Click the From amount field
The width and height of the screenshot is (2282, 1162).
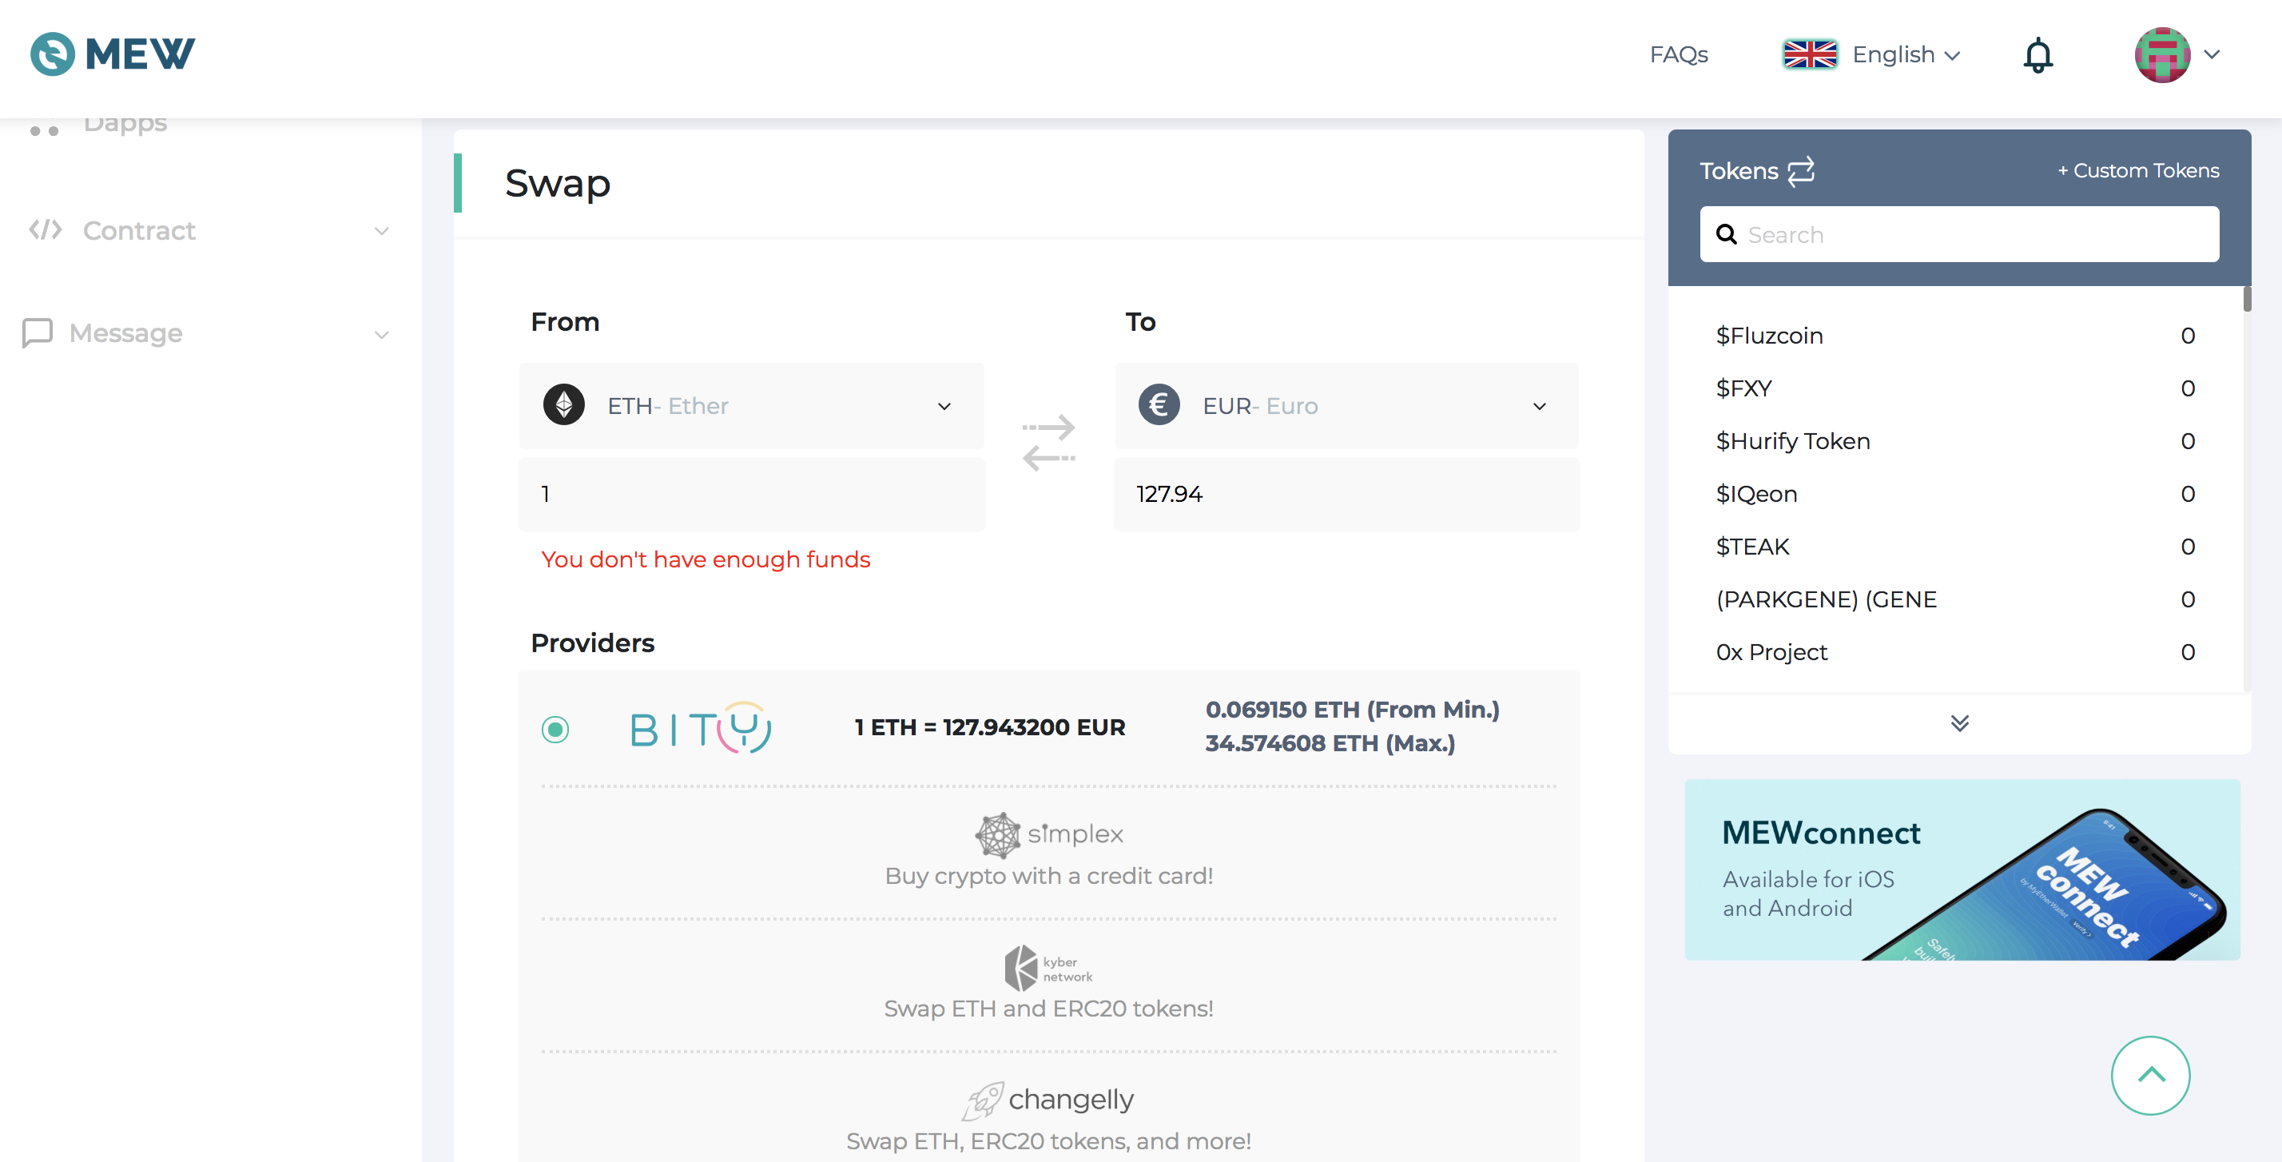pyautogui.click(x=751, y=494)
